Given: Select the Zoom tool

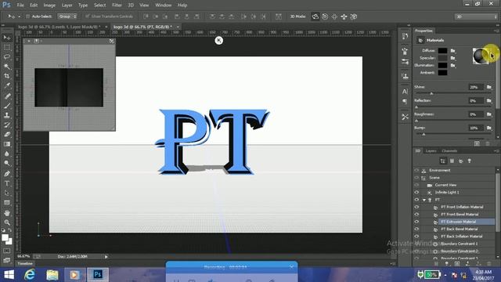Looking at the screenshot, I should tap(7, 222).
